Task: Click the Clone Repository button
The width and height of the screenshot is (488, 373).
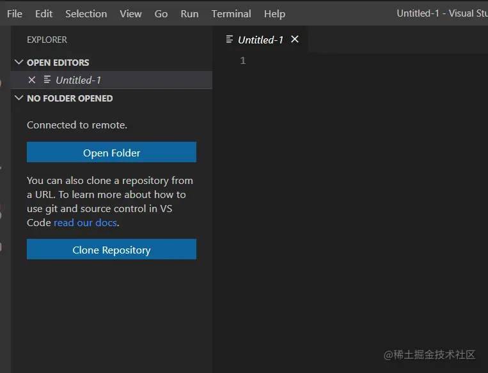Action: pos(111,249)
